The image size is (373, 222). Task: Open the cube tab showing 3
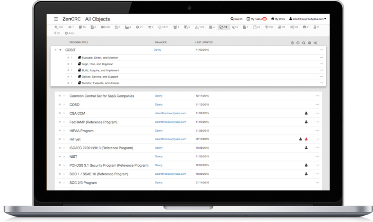[x=235, y=27]
